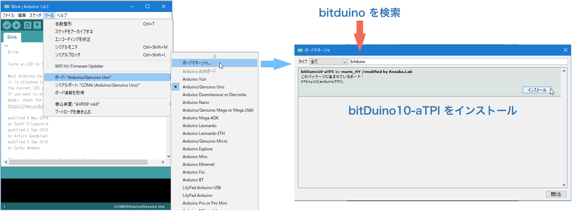Viewport: 573px width, 212px height.
Task: Open the ファイル menu
Action: pyautogui.click(x=8, y=15)
